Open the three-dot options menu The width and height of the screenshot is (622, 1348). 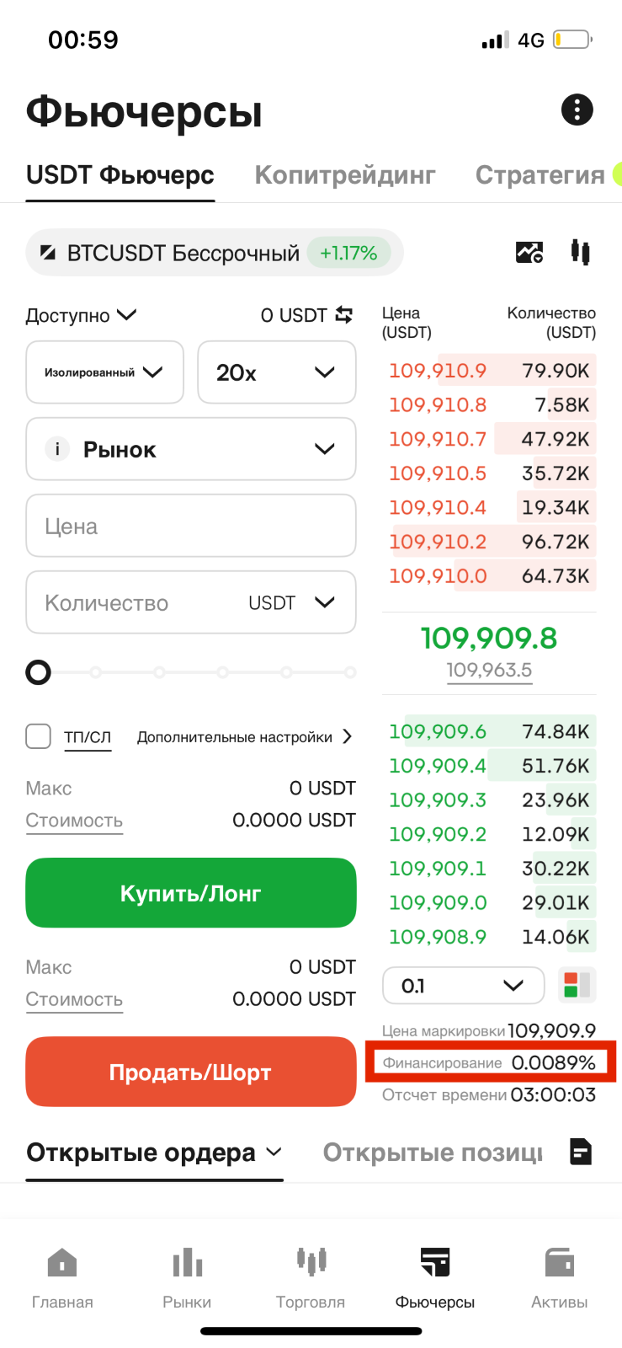(577, 110)
